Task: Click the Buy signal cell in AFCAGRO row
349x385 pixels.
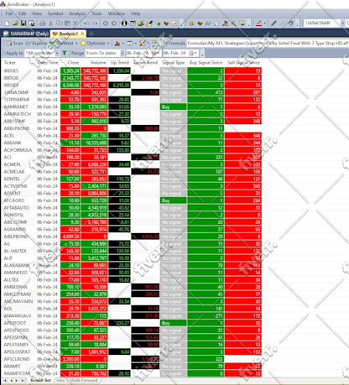Action: [x=173, y=200]
